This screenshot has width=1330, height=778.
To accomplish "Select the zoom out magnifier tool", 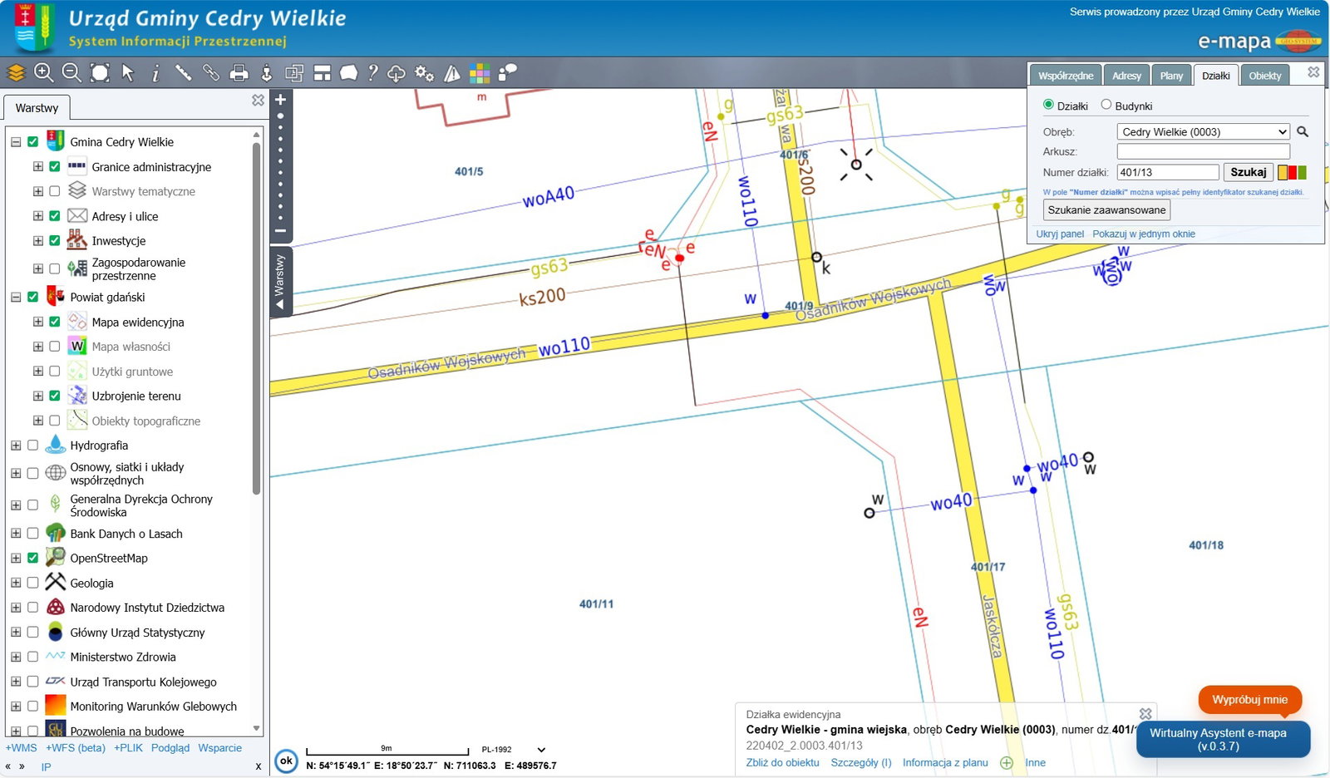I will (71, 73).
